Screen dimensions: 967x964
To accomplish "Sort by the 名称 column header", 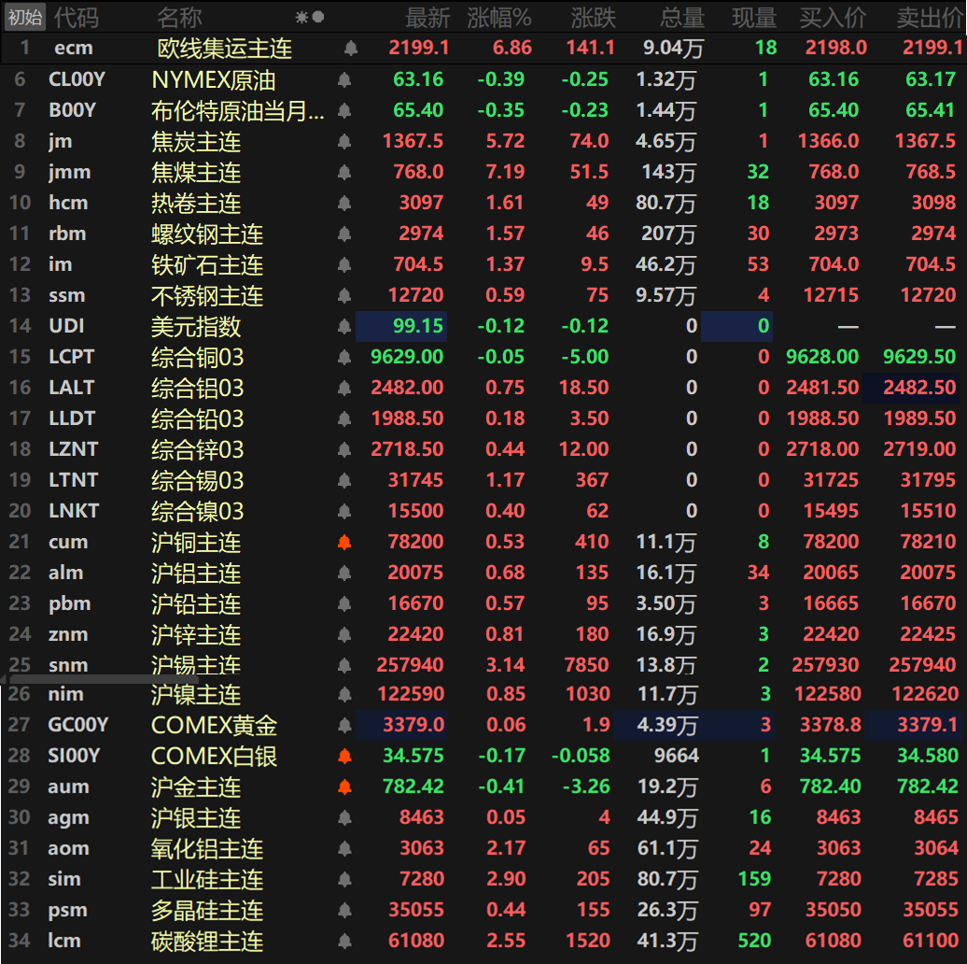I will pyautogui.click(x=179, y=18).
